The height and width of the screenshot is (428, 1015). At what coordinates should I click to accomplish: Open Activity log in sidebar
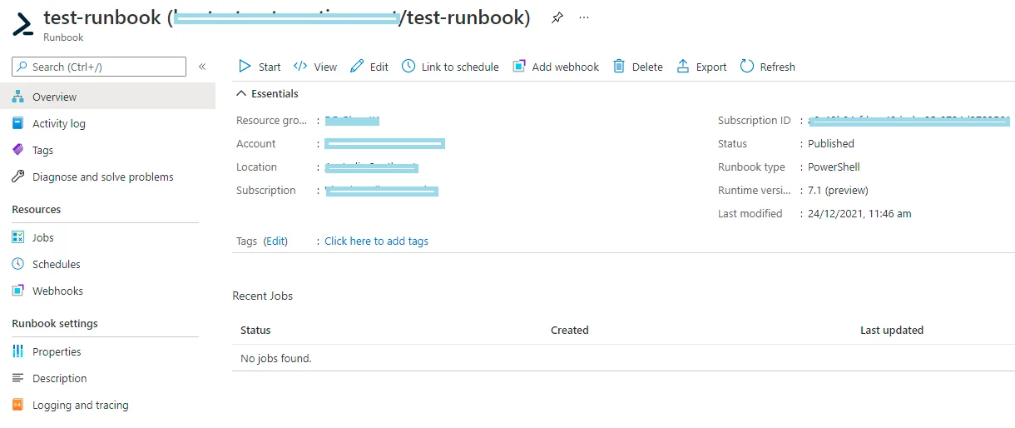click(x=58, y=124)
